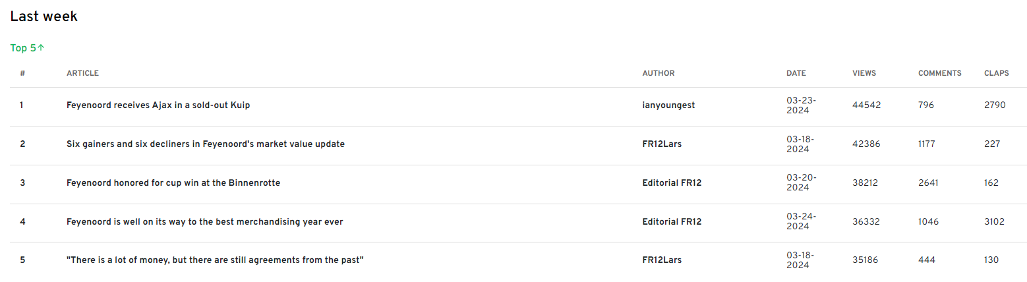This screenshot has width=1027, height=282.
Task: Open article "Feyenoord receives Ajax in a sold-out Kuip"
Action: tap(158, 105)
